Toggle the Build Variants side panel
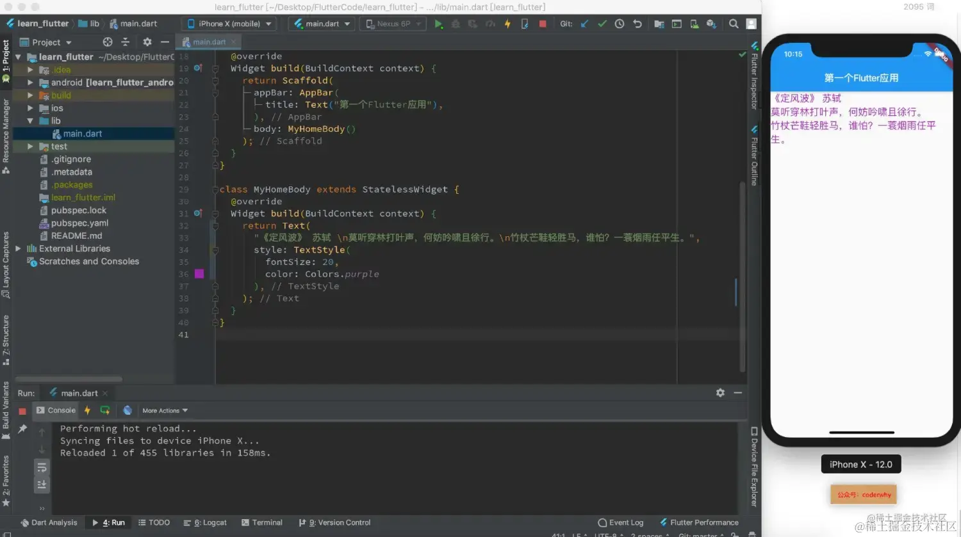This screenshot has width=961, height=537. [x=6, y=410]
